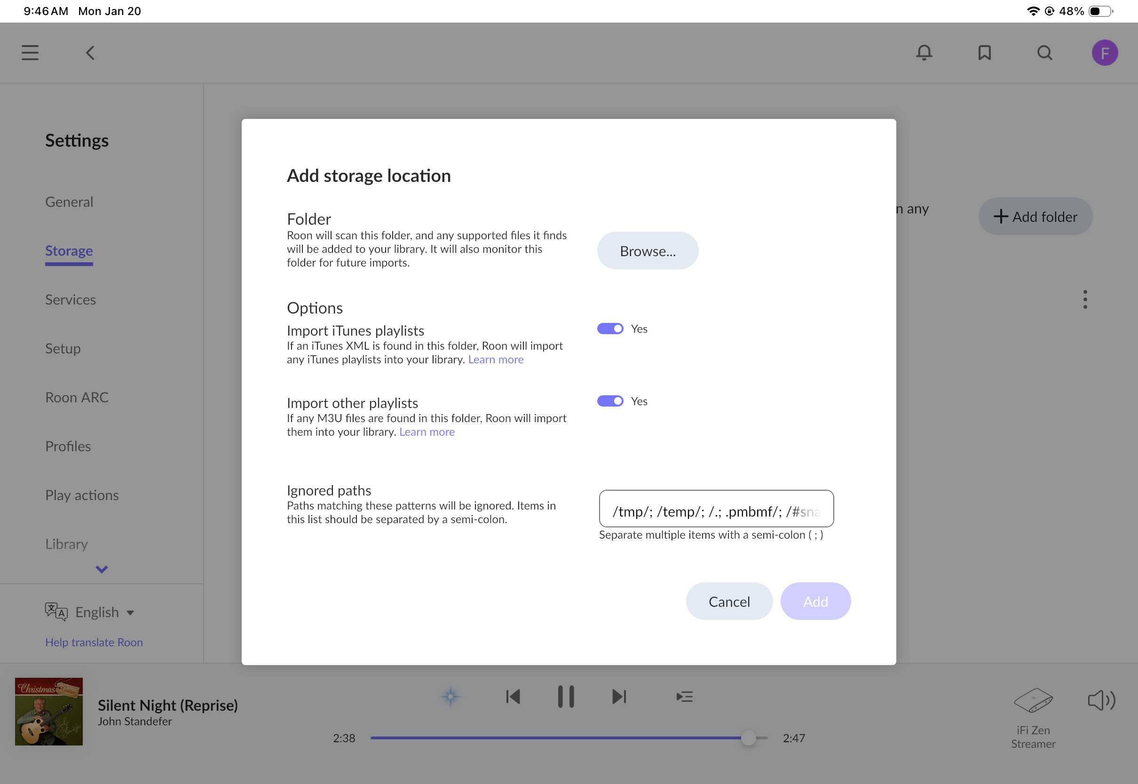Open the volume speaker icon
The image size is (1138, 784).
(x=1101, y=700)
